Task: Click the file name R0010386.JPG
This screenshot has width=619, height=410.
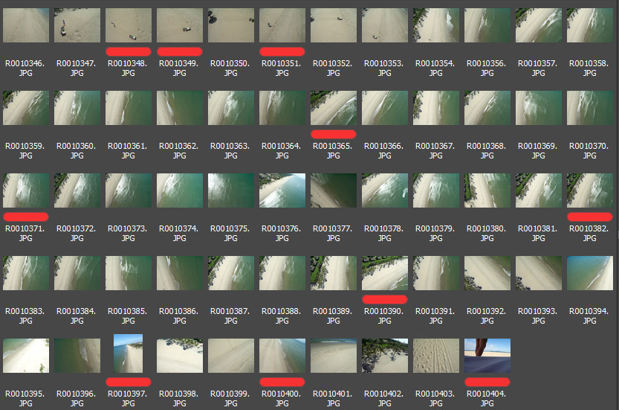Action: pyautogui.click(x=179, y=316)
